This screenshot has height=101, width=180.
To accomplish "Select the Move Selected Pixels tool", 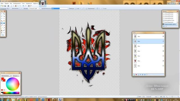I will coord(4,14).
